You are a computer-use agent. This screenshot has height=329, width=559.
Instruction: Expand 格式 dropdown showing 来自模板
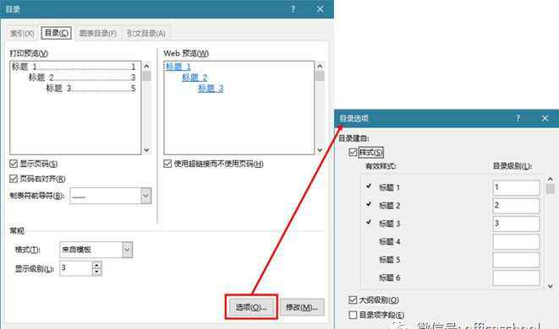tap(127, 250)
